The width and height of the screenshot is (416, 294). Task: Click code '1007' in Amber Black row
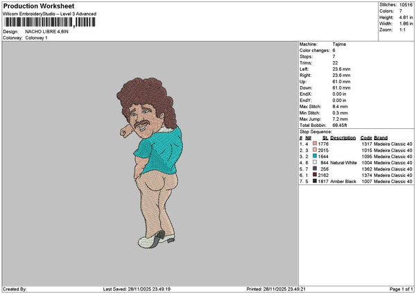click(367, 182)
